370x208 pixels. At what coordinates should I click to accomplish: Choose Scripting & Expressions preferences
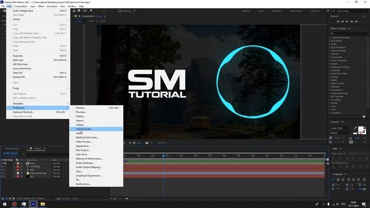coord(97,176)
